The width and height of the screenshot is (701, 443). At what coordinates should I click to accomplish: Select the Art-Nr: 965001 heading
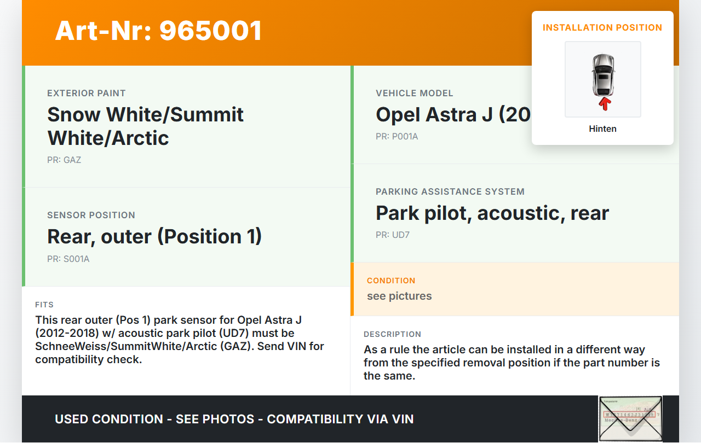(x=159, y=31)
